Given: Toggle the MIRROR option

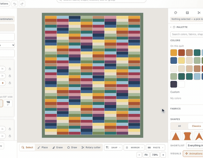Looking at the screenshot, I should [x=133, y=148].
